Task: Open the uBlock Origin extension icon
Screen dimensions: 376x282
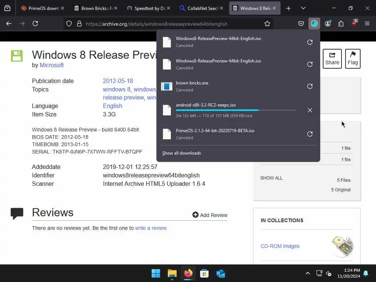Action: [x=354, y=23]
